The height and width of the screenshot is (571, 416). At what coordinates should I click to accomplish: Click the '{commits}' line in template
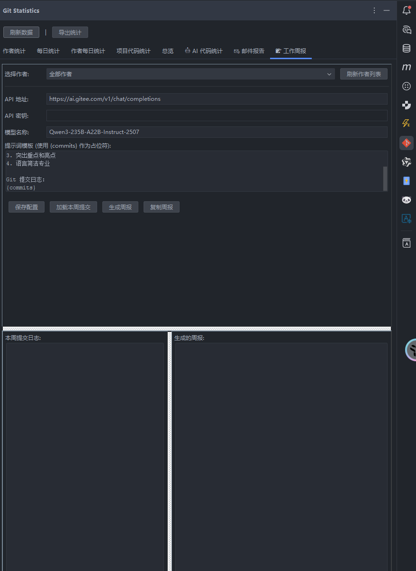[x=21, y=188]
